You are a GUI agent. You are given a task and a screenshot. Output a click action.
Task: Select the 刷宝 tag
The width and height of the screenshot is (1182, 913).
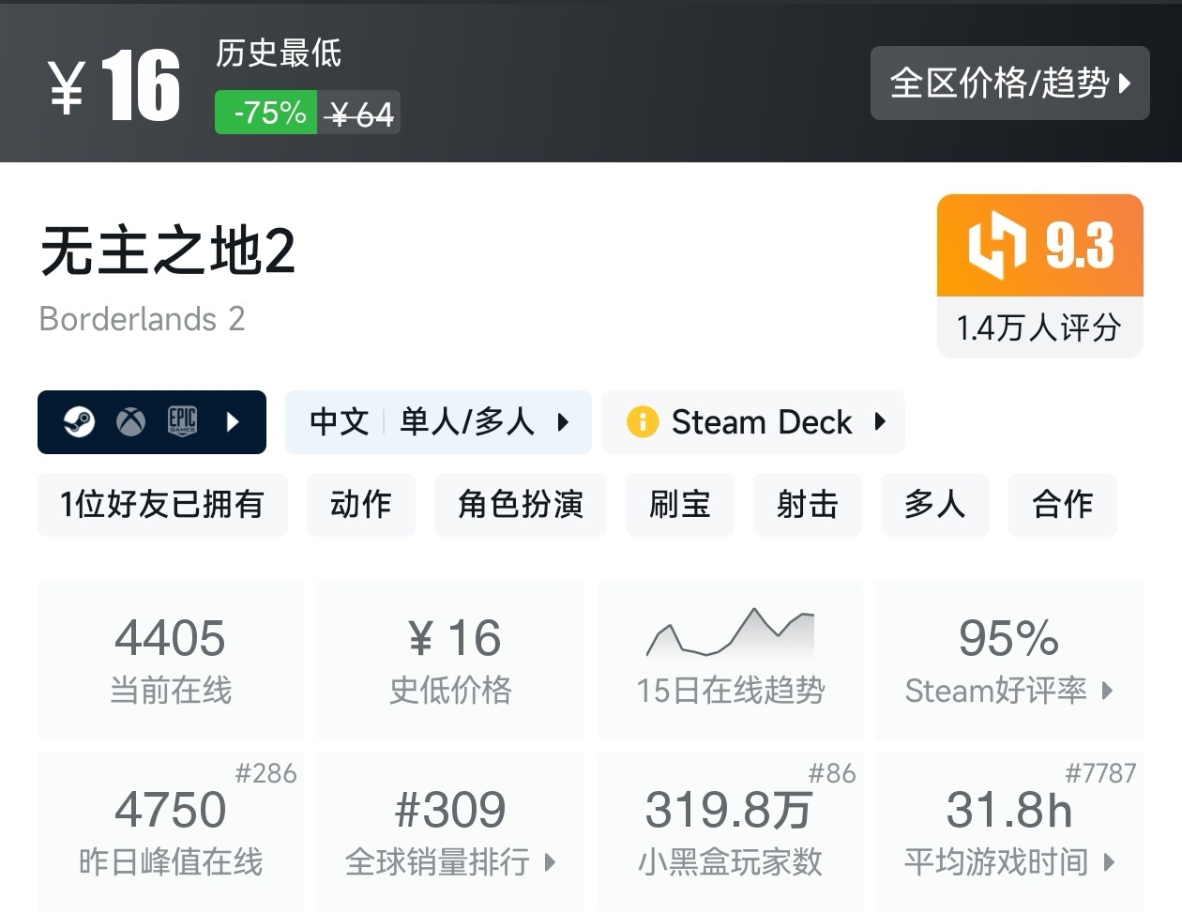[679, 505]
